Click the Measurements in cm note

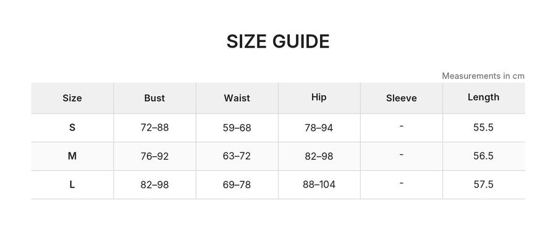[x=483, y=76]
